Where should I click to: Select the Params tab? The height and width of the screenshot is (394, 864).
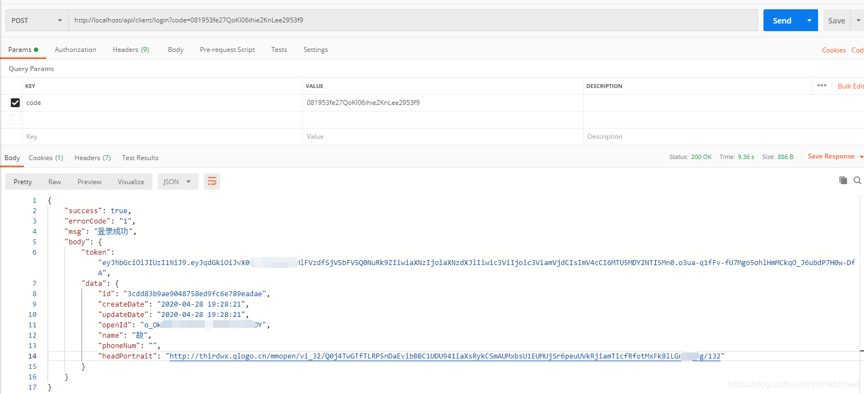[23, 50]
